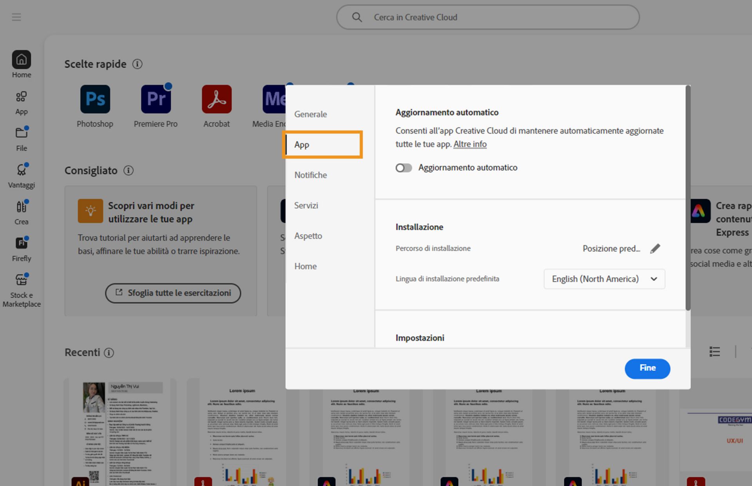Viewport: 752px width, 486px height.
Task: Launch the Photoshop app icon
Action: (95, 99)
